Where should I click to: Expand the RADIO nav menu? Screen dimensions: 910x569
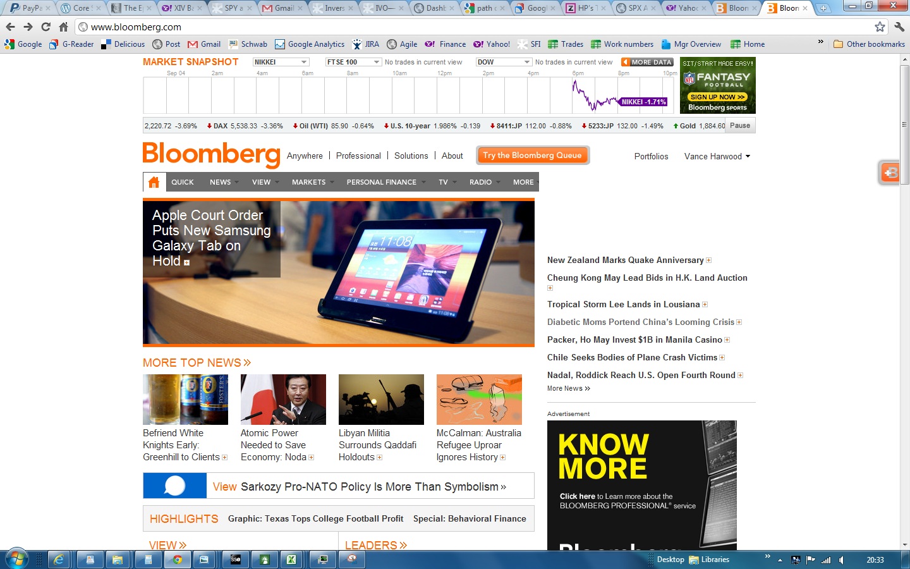coord(484,182)
